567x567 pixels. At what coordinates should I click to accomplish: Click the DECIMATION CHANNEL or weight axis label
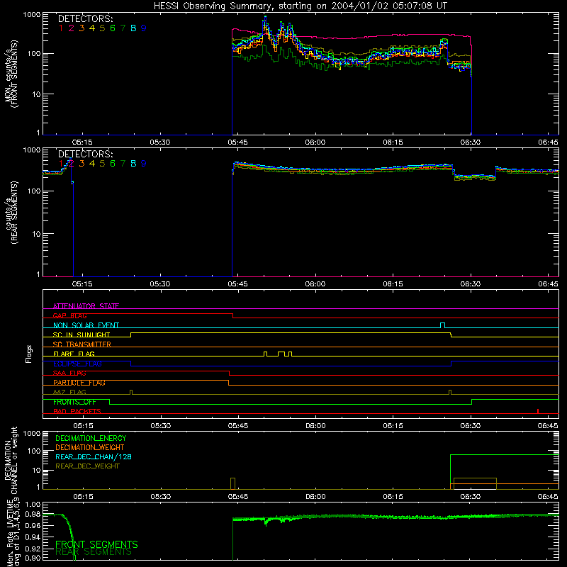(11, 460)
